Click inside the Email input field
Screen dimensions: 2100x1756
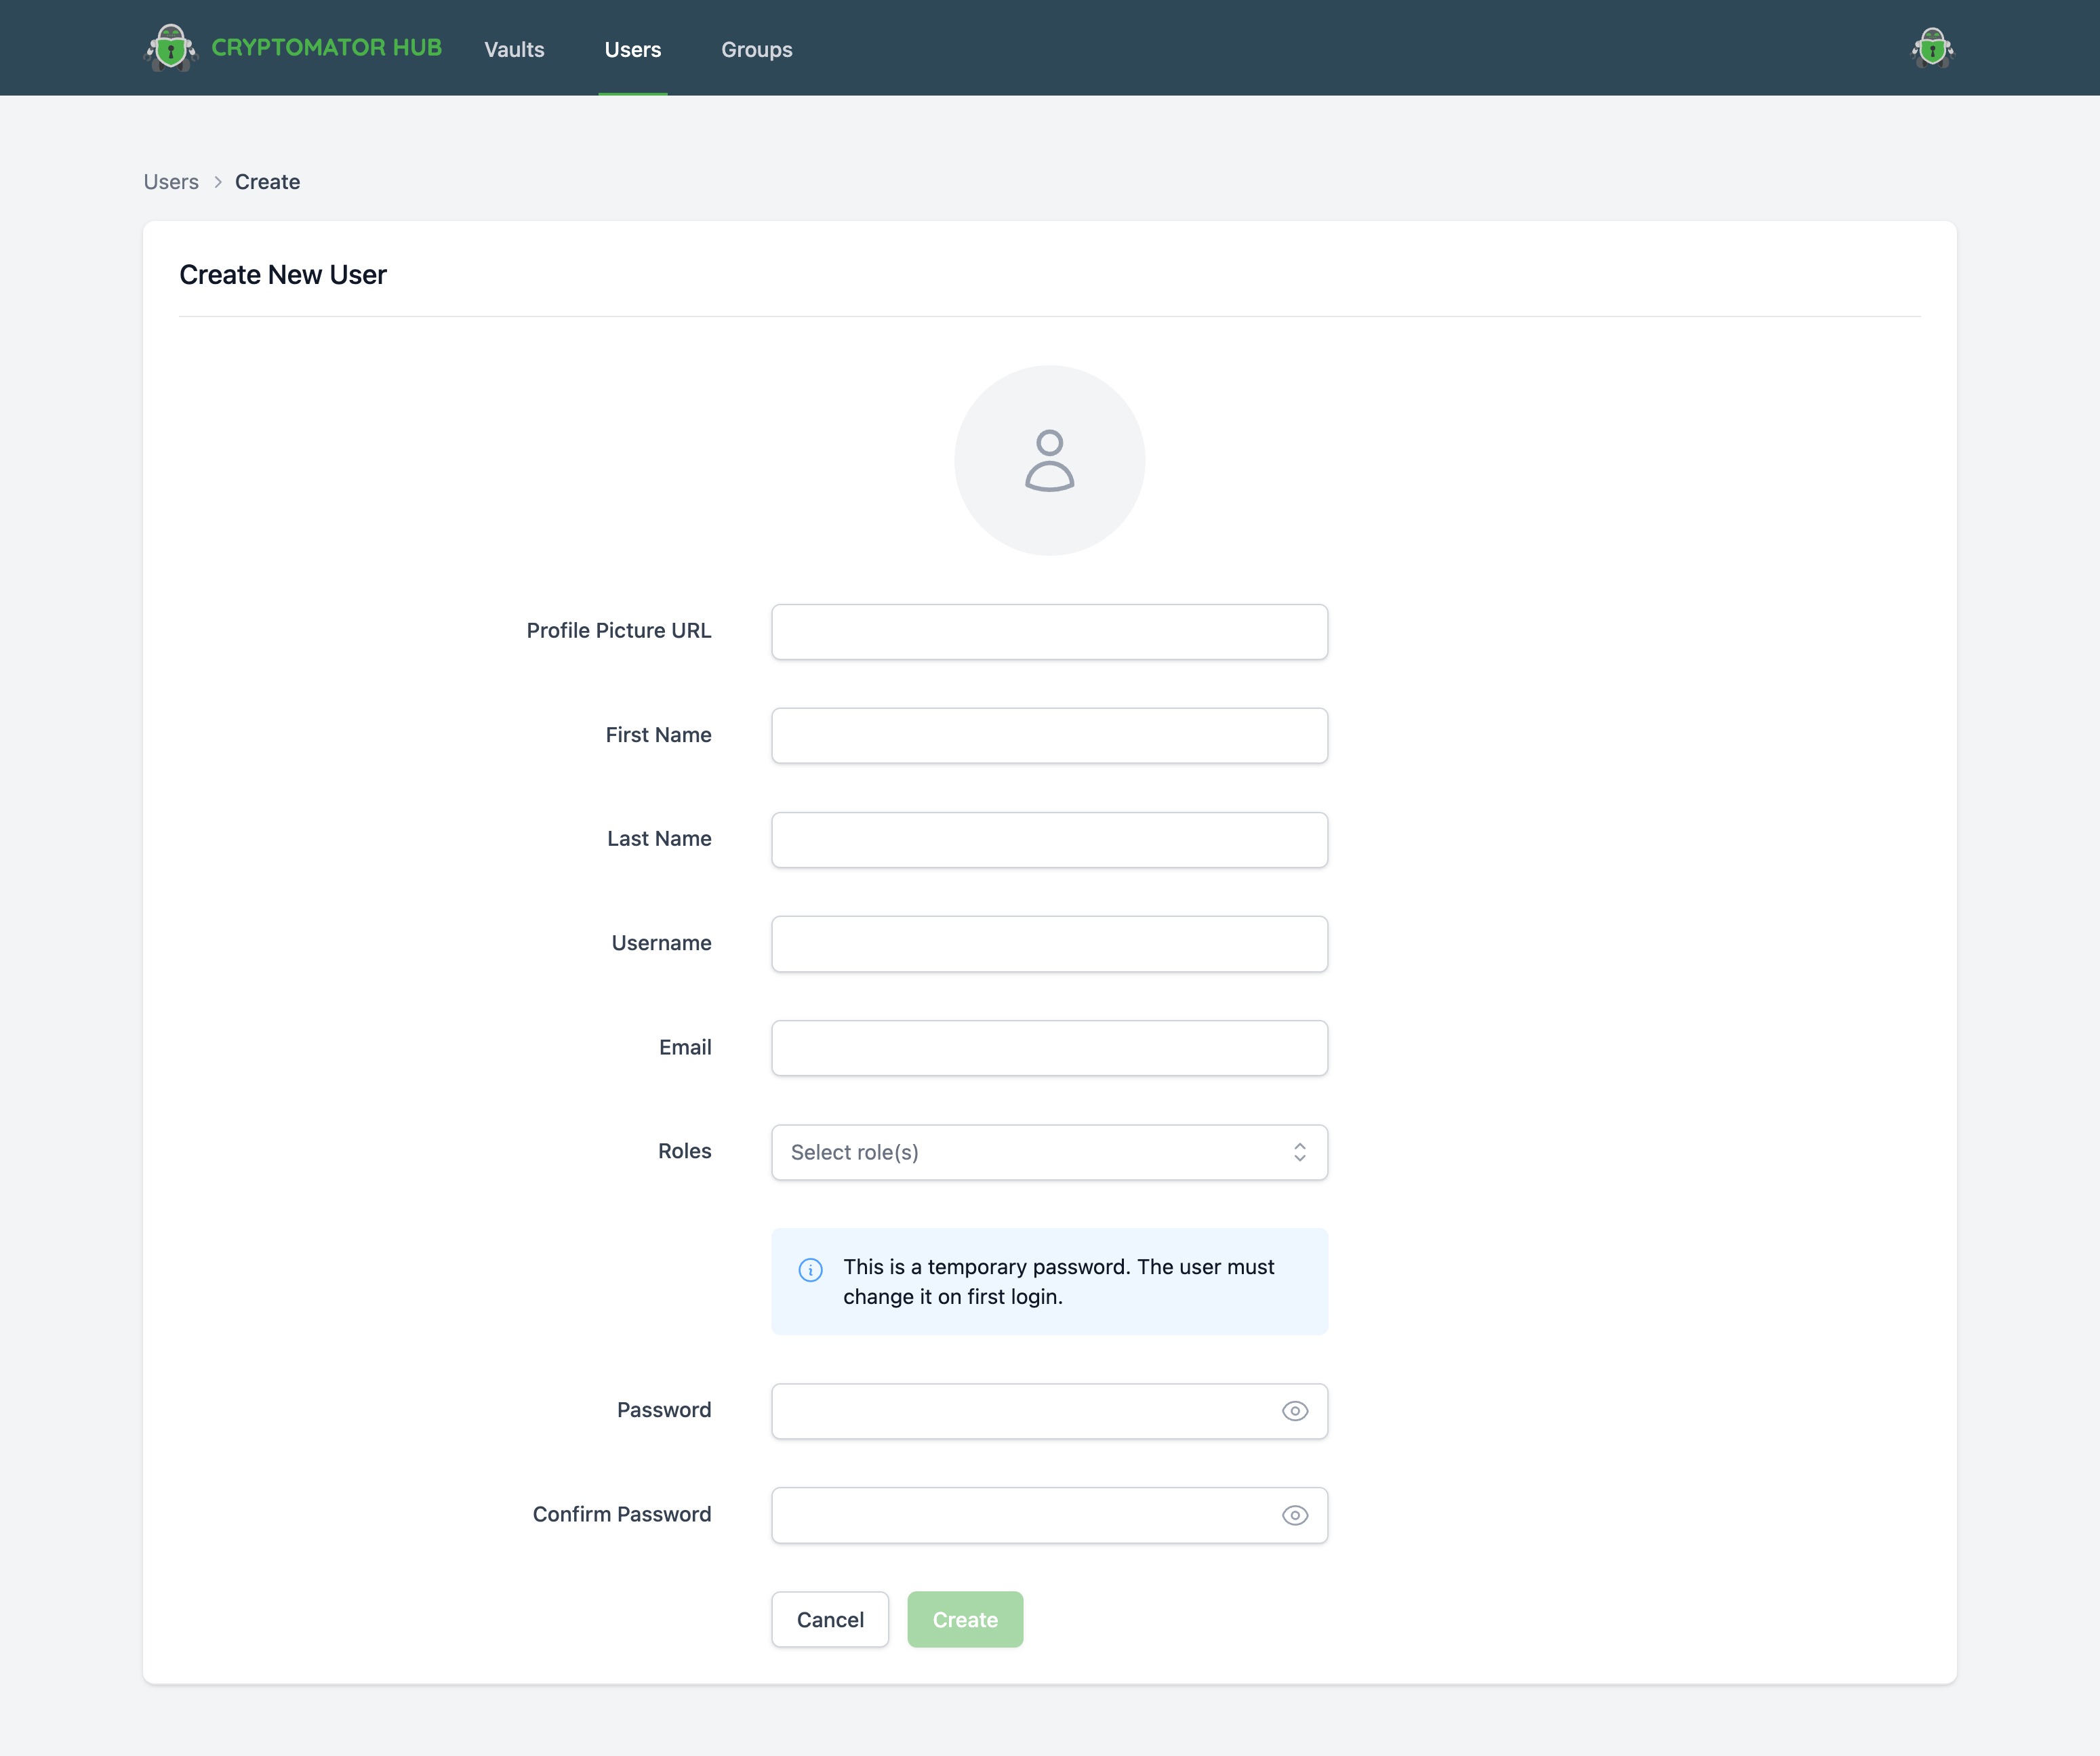pos(1049,1047)
